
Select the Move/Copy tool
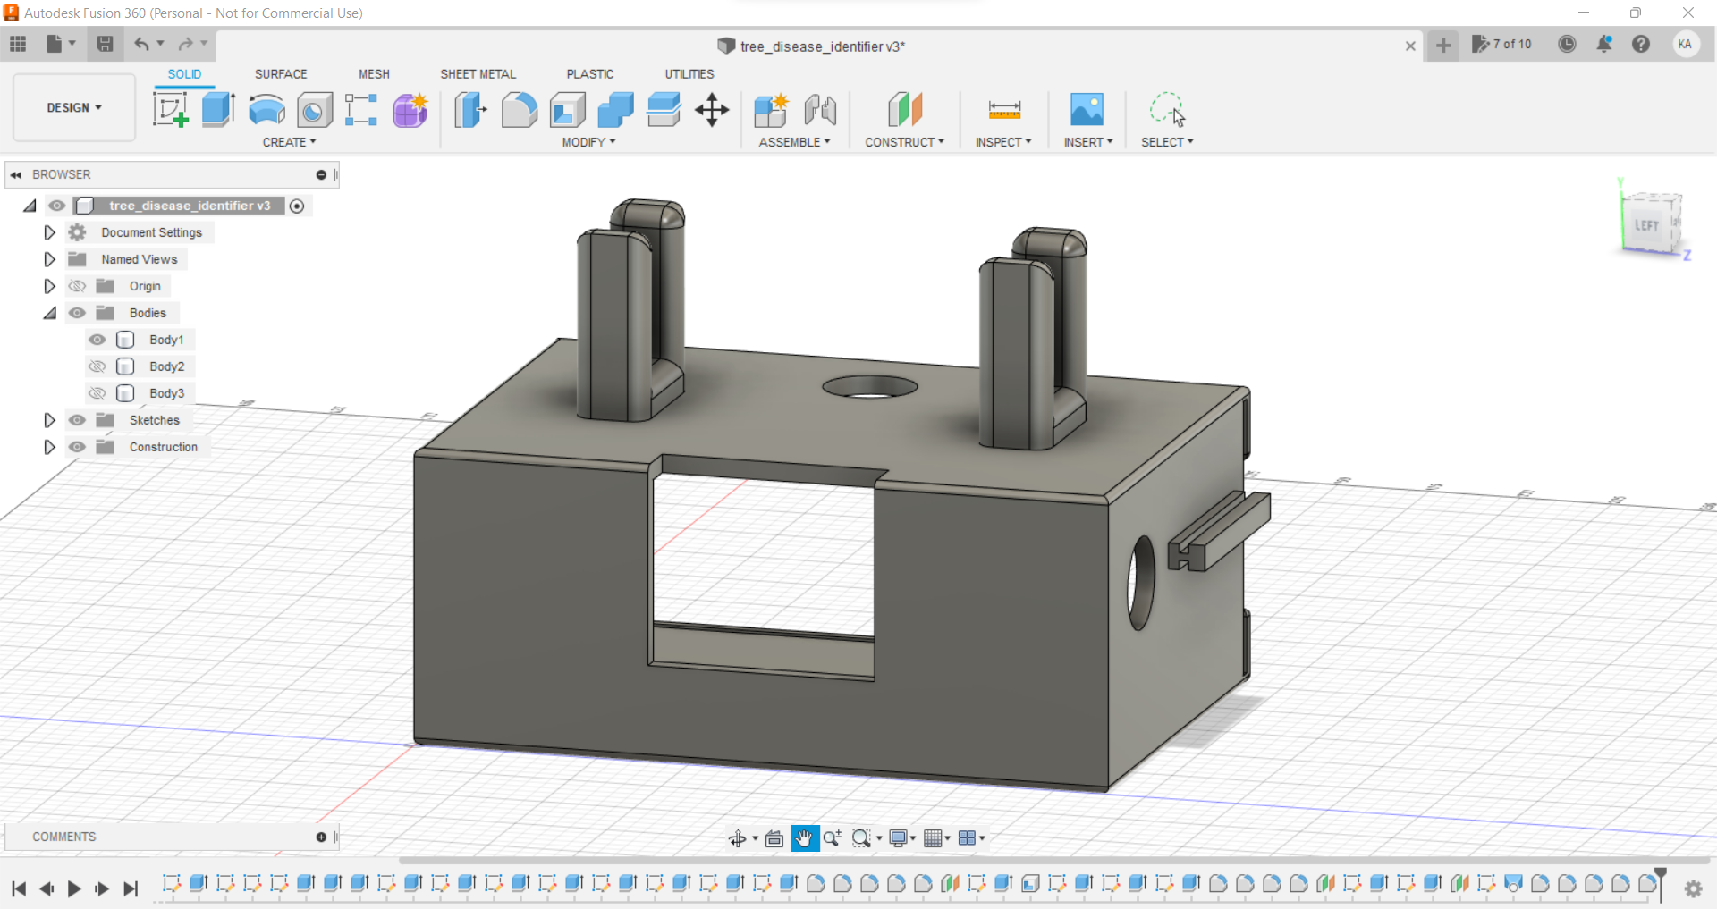[712, 110]
